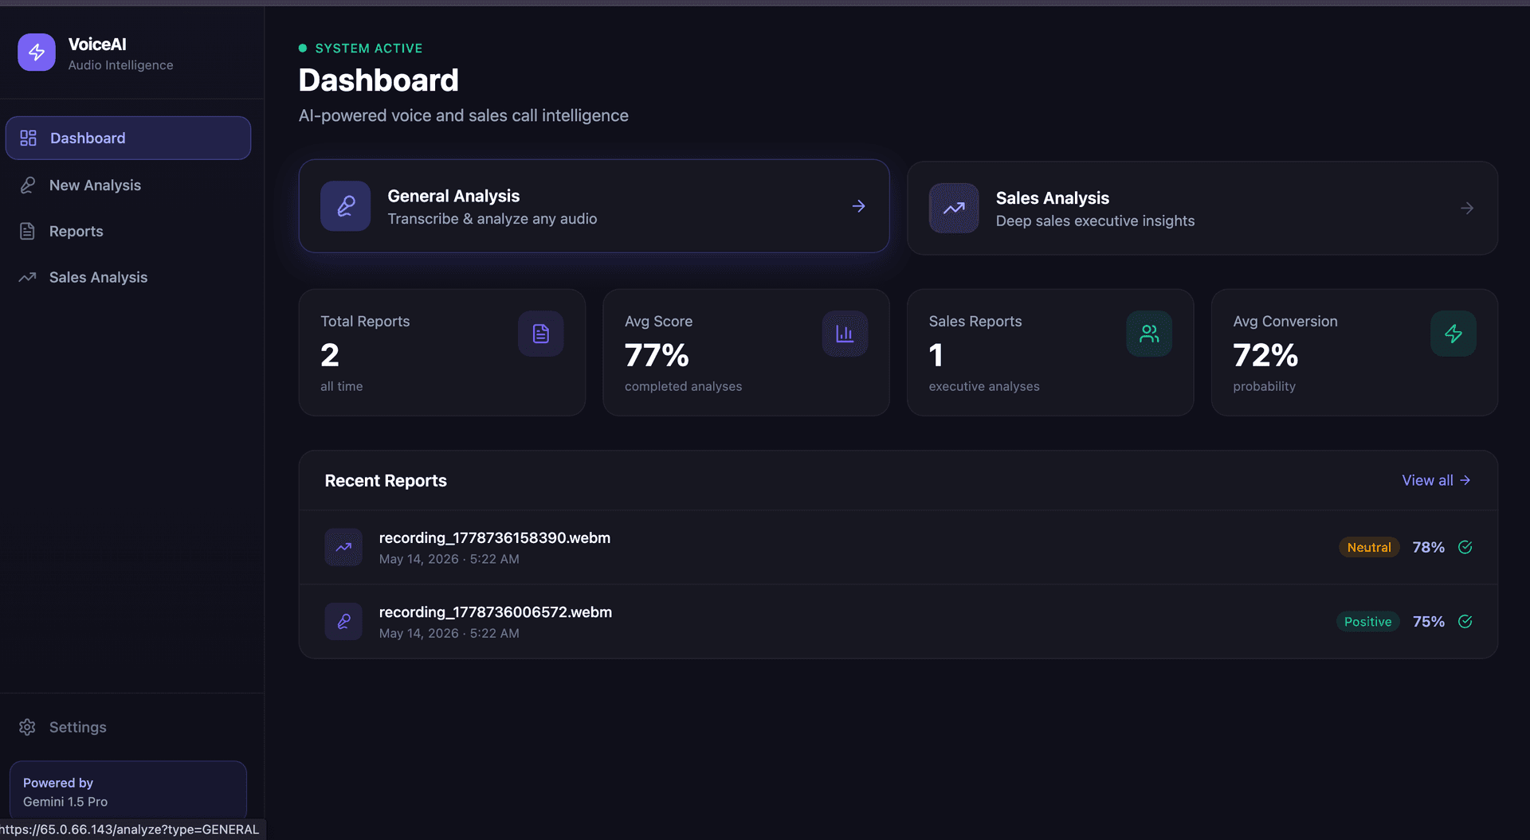Click the 78% score
The image size is (1530, 840).
click(x=1428, y=547)
